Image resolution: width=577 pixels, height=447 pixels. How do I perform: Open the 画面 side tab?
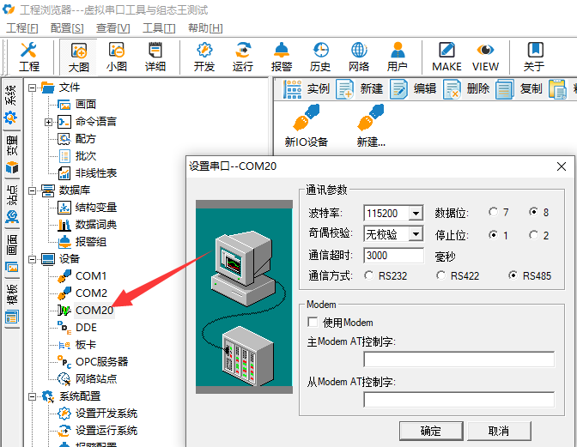pyautogui.click(x=11, y=254)
